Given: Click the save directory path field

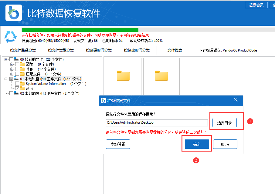Looking at the screenshot, I should pos(157,123).
